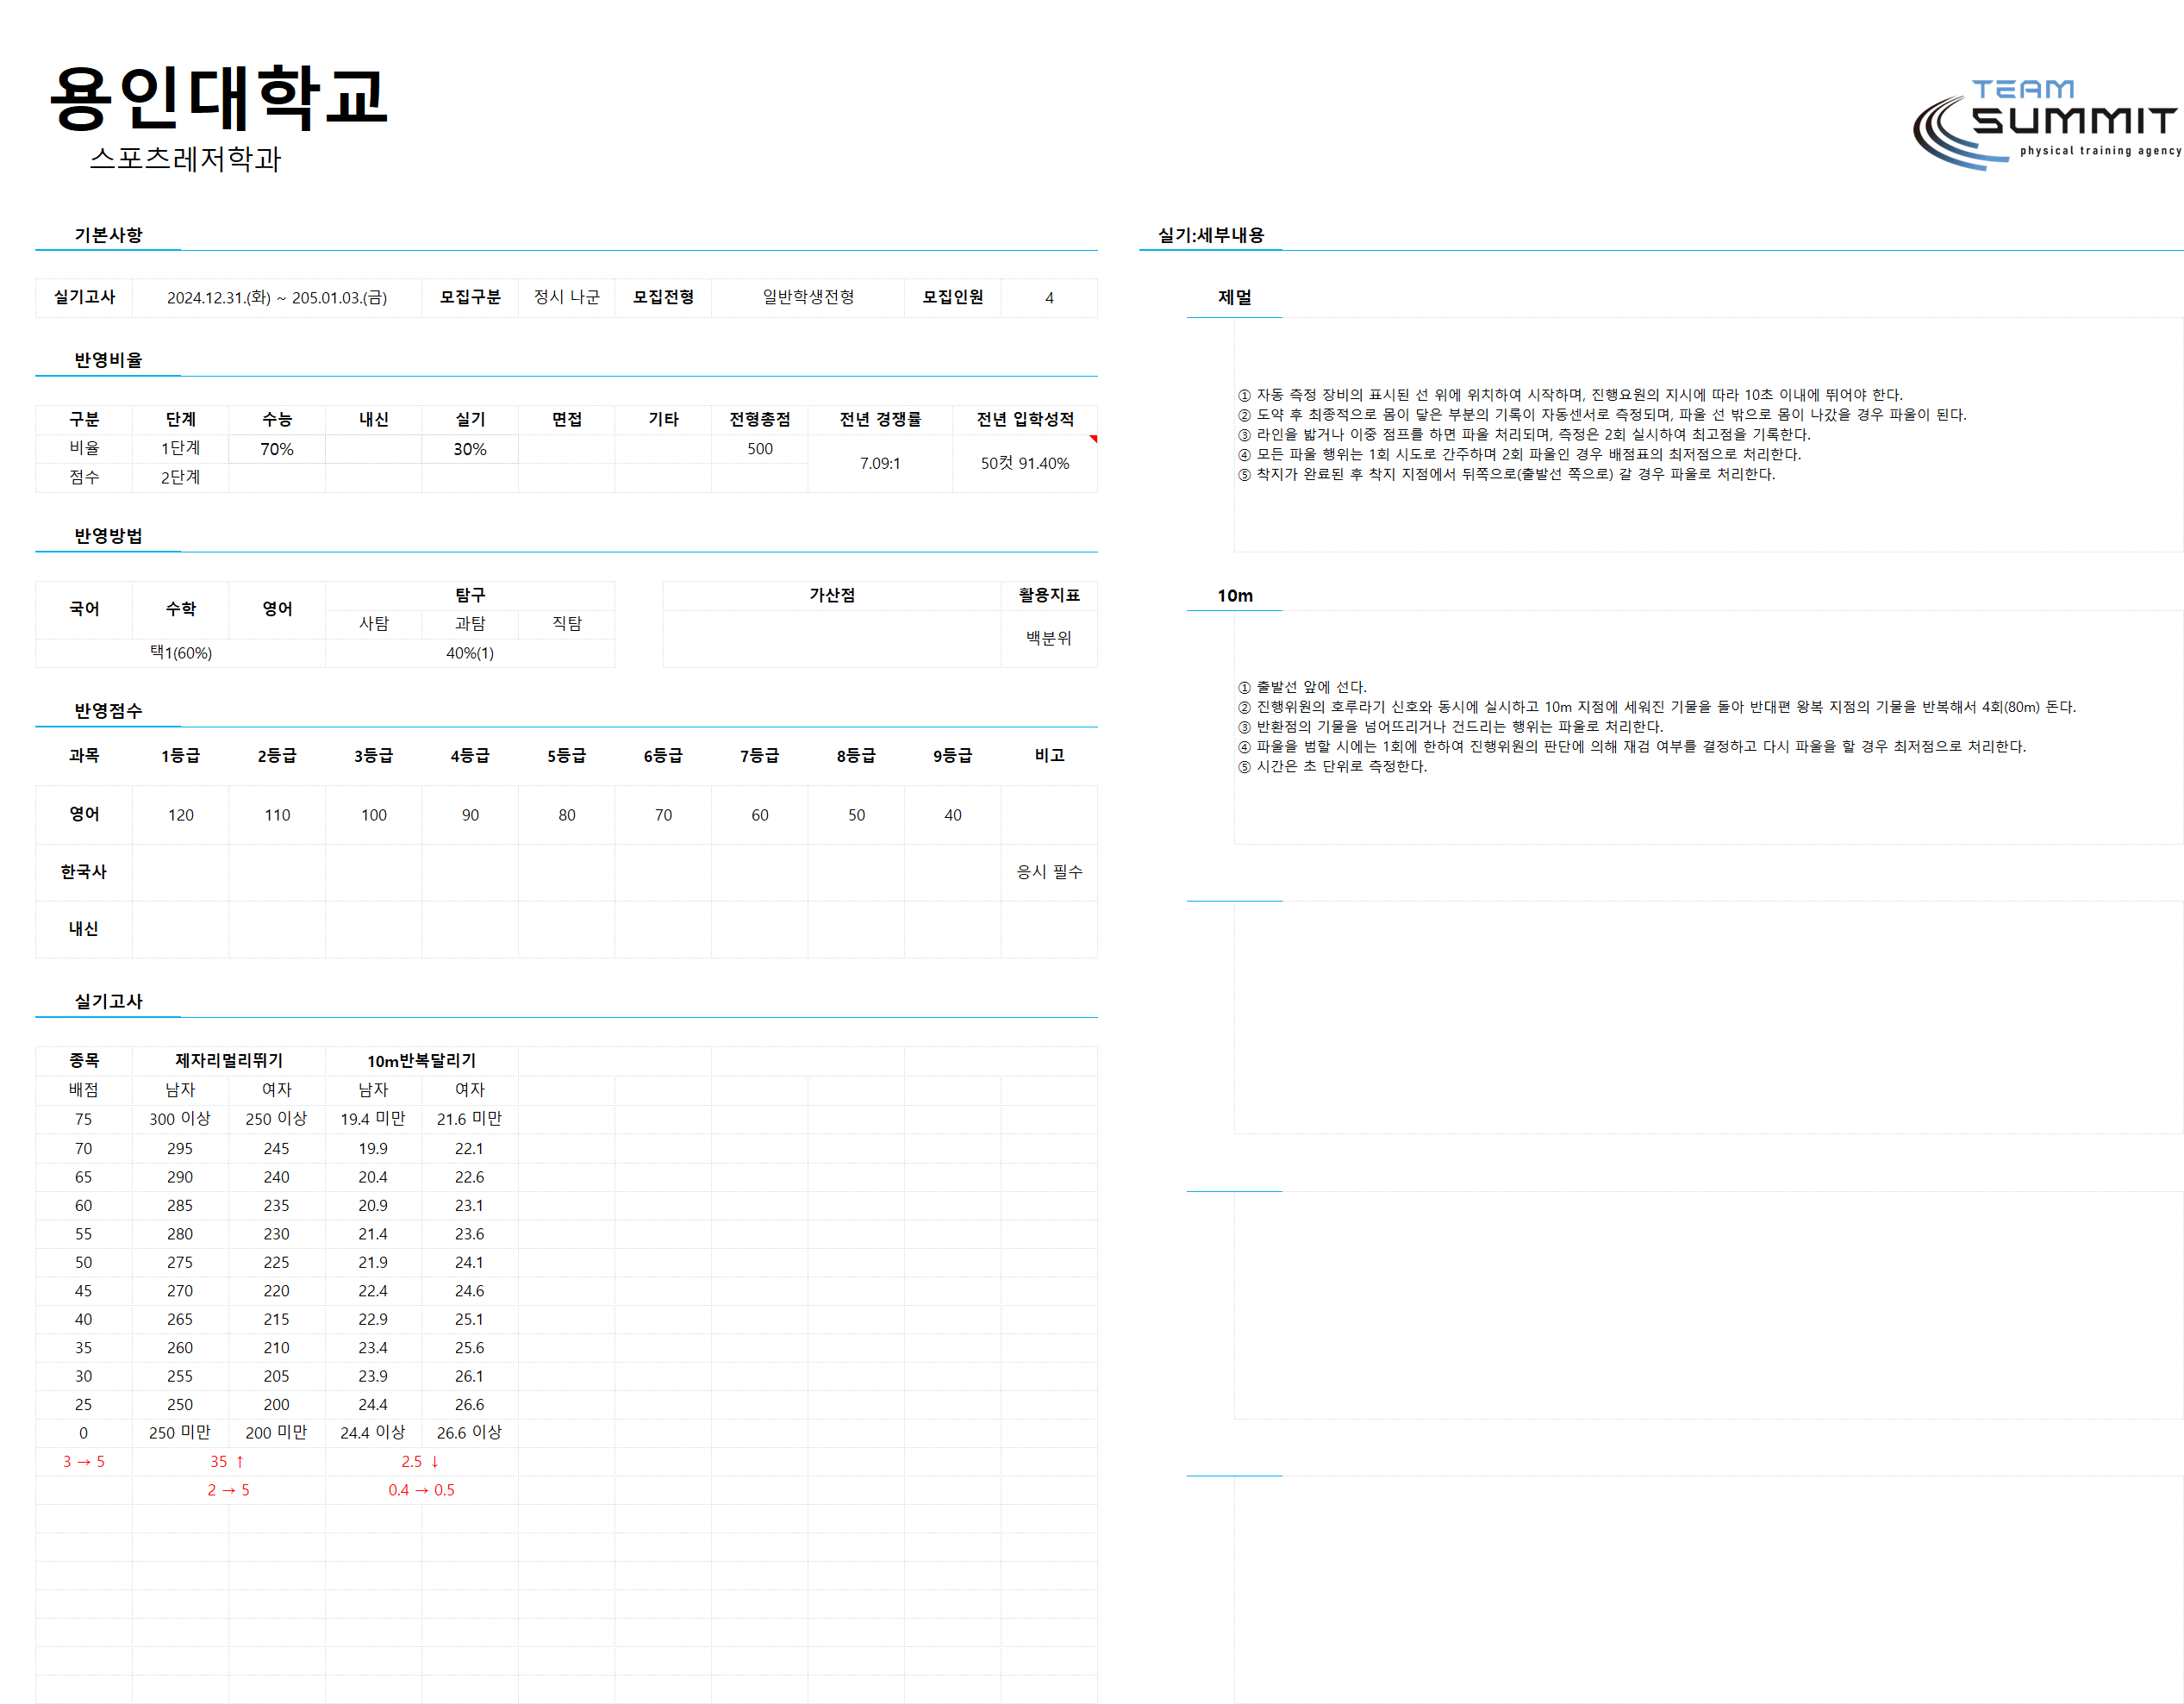Select the 250 이상 cell
Viewport: 2184px width, 1704px height.
tap(277, 1119)
